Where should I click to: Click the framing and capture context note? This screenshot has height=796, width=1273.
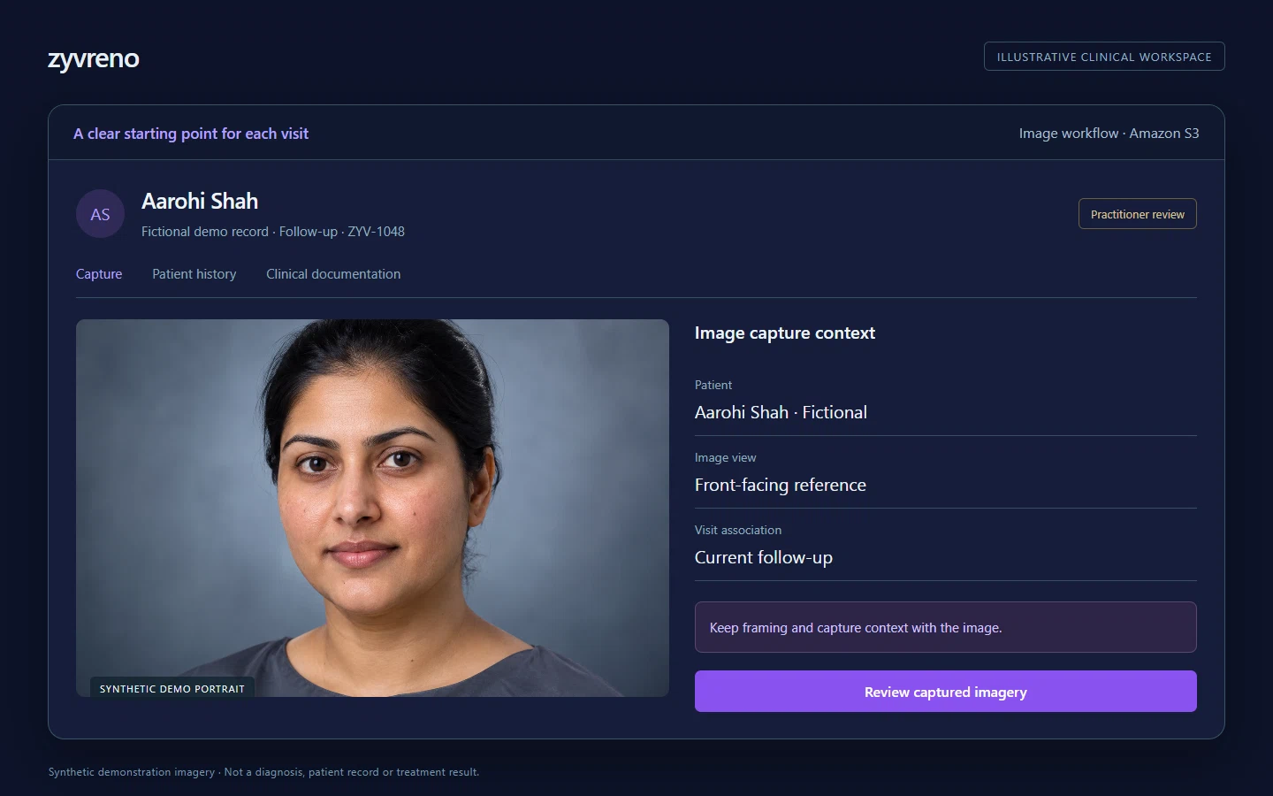[945, 627]
